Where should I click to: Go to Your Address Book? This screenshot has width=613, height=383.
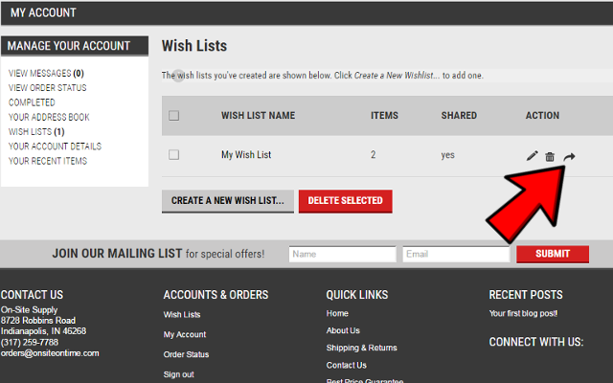pyautogui.click(x=49, y=117)
